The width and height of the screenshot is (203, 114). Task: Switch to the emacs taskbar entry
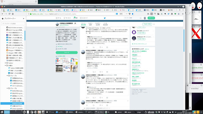pyautogui.click(x=80, y=112)
